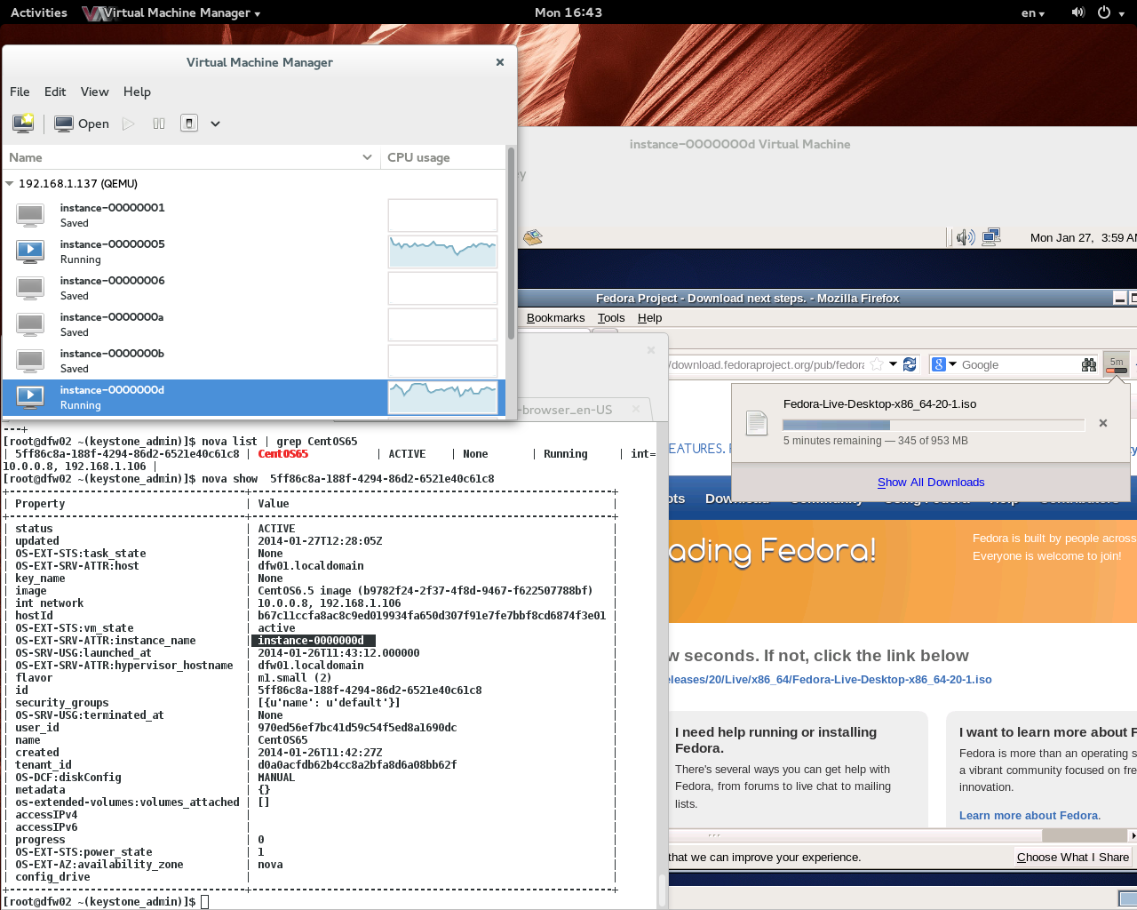Click the Pause virtual machine toolbar icon
Screen dimensions: 1137x910
coord(159,124)
